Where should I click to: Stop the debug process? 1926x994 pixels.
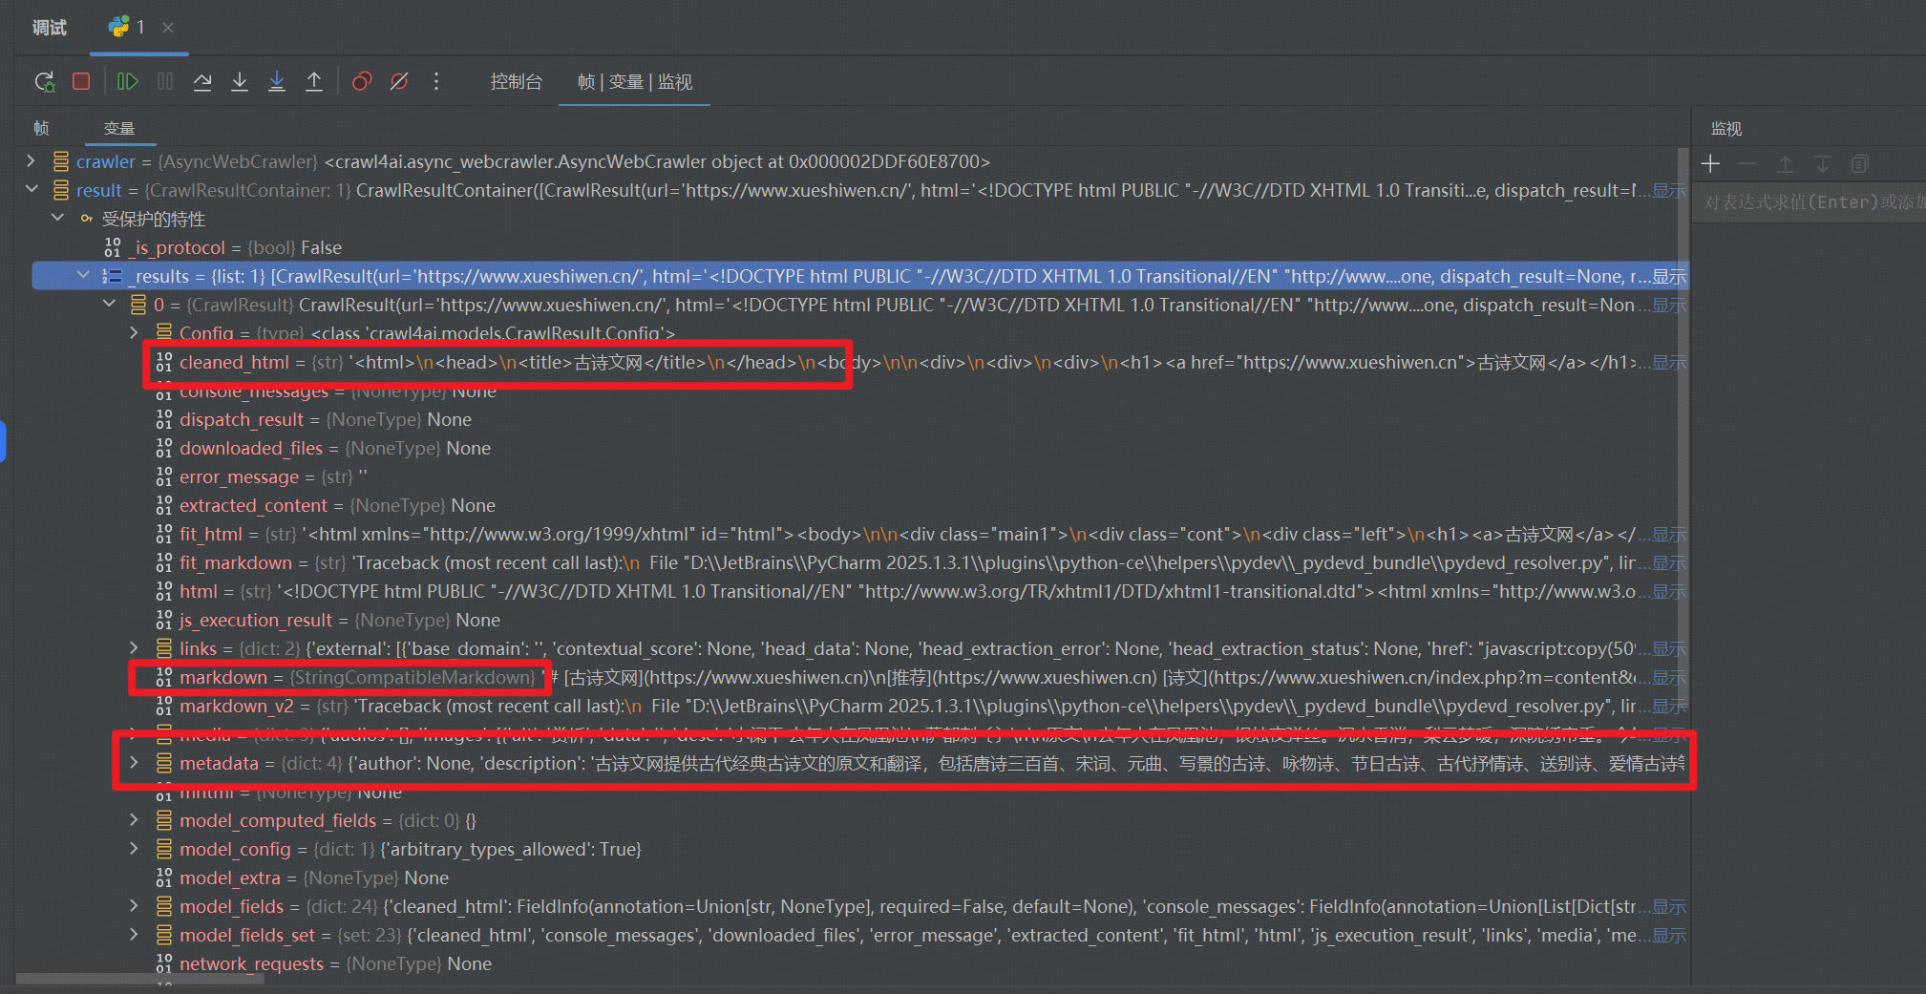pos(81,82)
